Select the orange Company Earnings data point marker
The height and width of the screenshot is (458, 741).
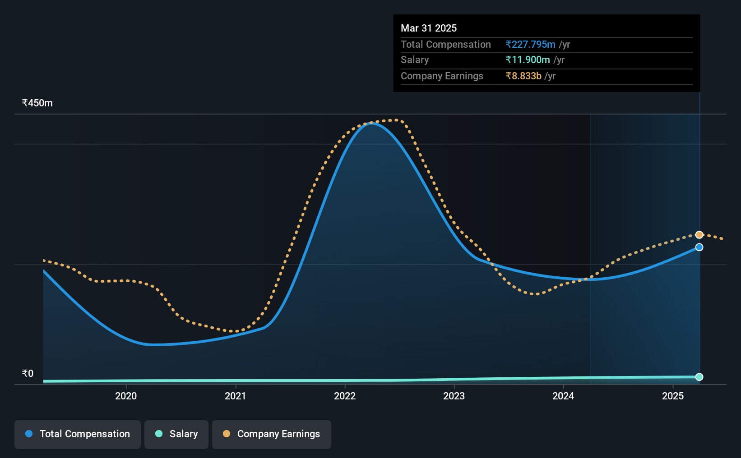point(699,235)
